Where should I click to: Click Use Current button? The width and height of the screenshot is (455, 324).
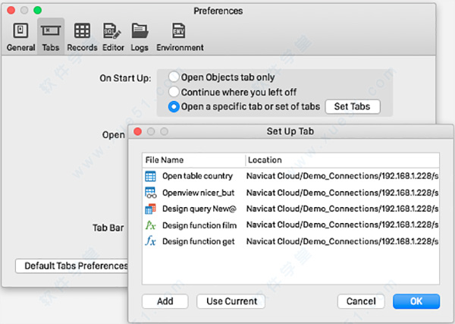click(x=231, y=301)
